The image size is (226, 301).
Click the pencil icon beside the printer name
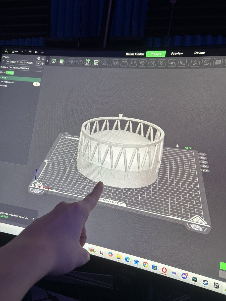[x=38, y=63]
